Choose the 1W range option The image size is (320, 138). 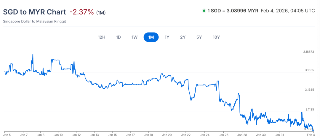tap(135, 37)
